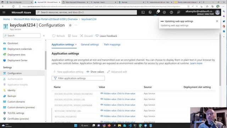Open Custom domains (preview) in the left menu

click(21, 107)
